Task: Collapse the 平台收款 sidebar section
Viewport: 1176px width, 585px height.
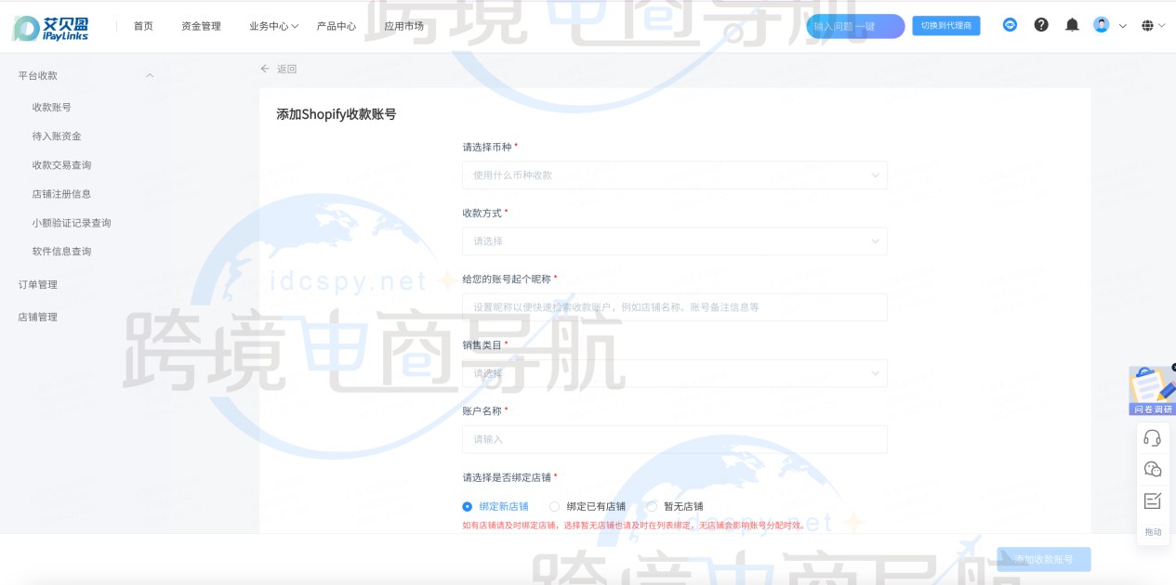Action: tap(148, 75)
